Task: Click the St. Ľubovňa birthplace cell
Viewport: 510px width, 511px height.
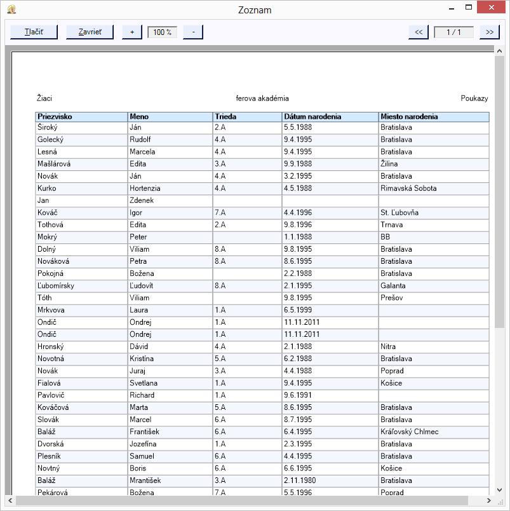Action: coord(434,213)
